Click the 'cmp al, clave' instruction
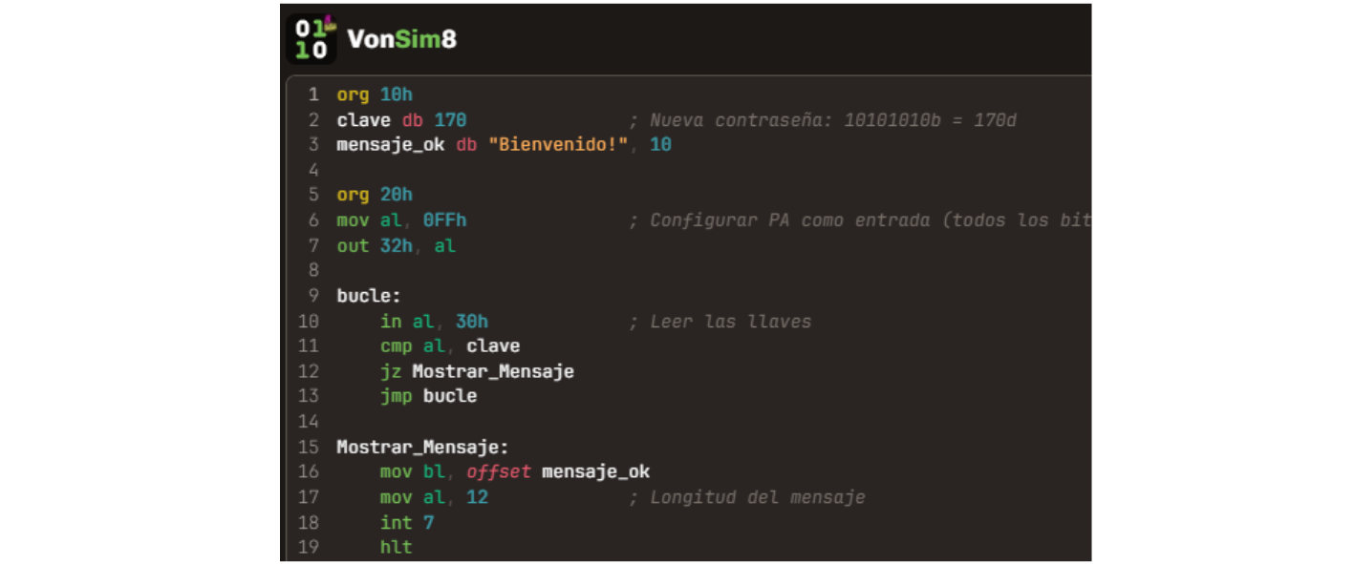Image resolution: width=1354 pixels, height=564 pixels. [x=450, y=345]
